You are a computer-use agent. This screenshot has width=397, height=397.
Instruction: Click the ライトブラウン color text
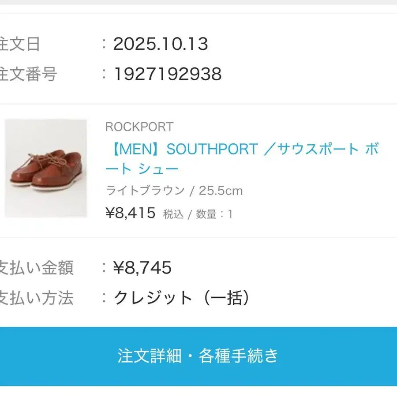[x=145, y=191]
